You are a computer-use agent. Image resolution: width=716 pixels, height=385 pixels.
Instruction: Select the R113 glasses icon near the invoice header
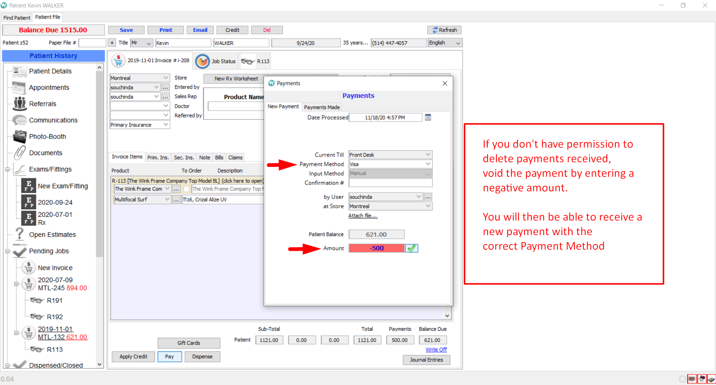tap(247, 61)
